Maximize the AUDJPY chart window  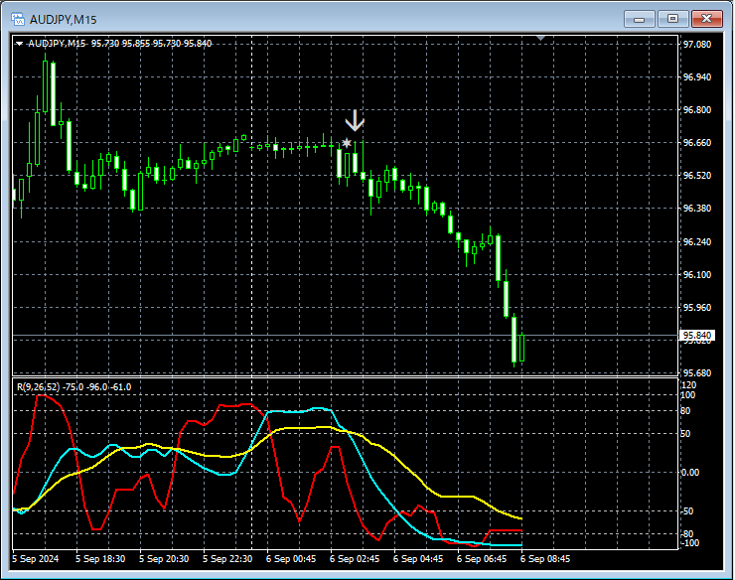[672, 18]
